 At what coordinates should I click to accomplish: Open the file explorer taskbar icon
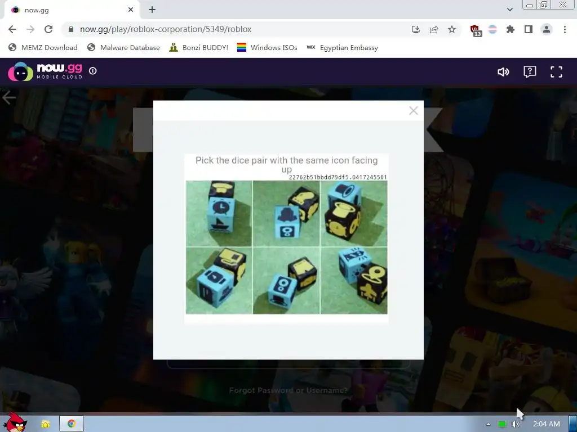(45, 424)
